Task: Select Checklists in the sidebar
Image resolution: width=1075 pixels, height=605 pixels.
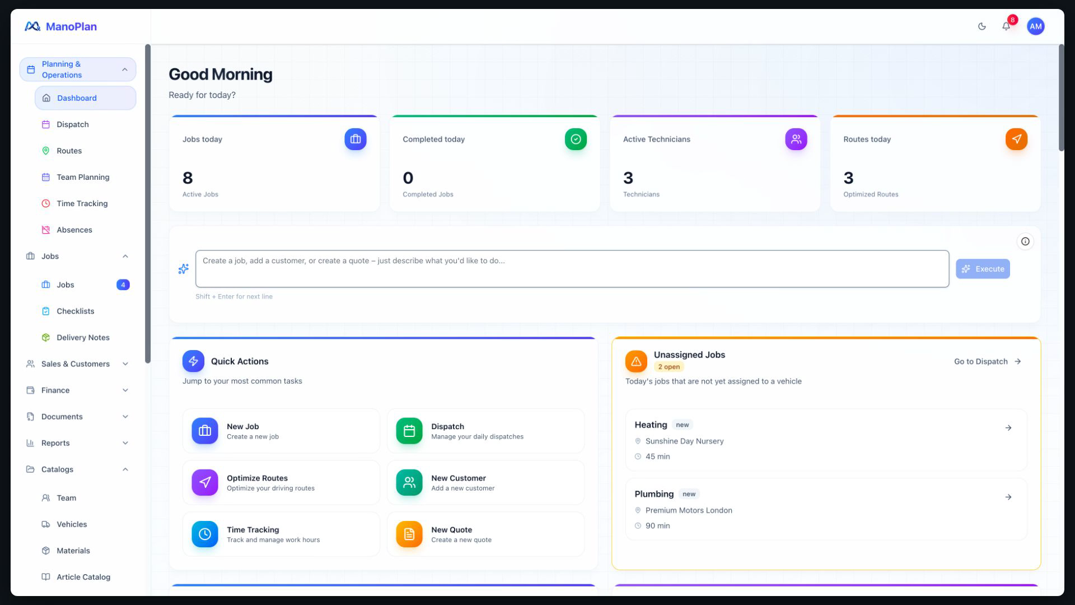Action: click(85, 311)
